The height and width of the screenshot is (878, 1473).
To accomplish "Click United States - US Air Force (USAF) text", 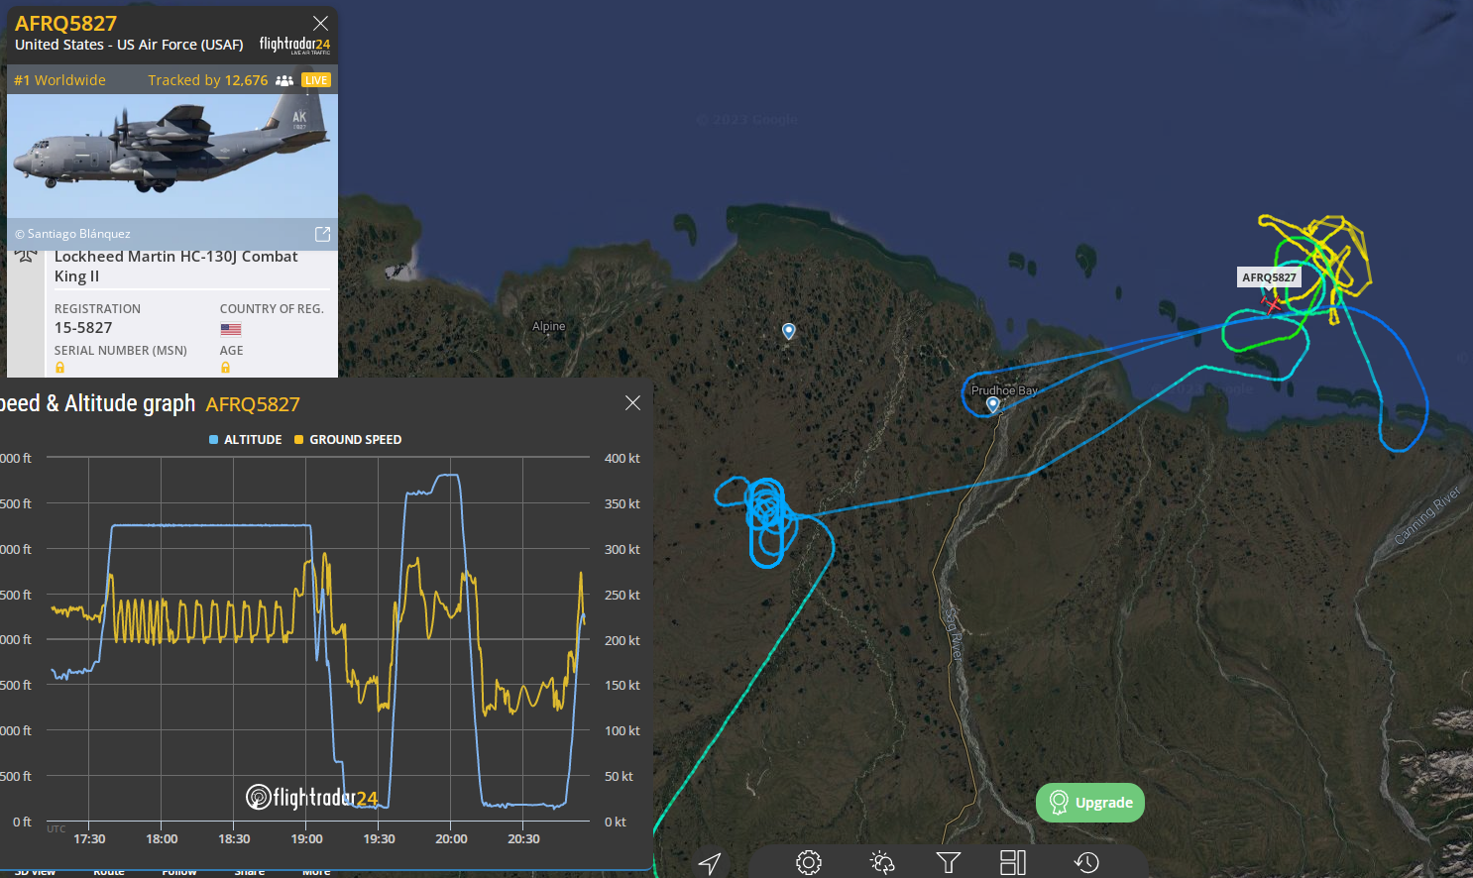I will [129, 45].
